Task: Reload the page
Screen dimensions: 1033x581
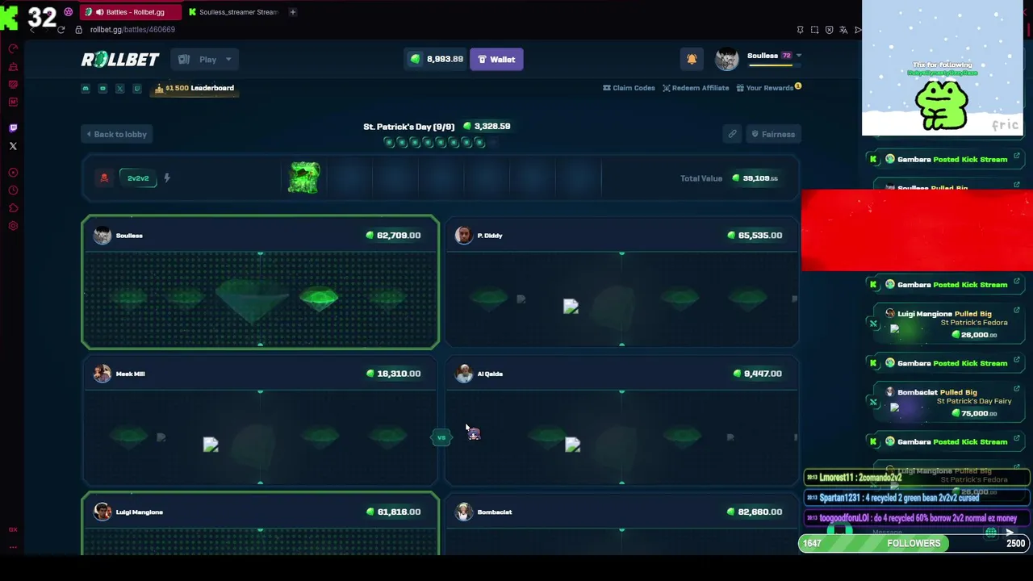Action: pyautogui.click(x=61, y=30)
